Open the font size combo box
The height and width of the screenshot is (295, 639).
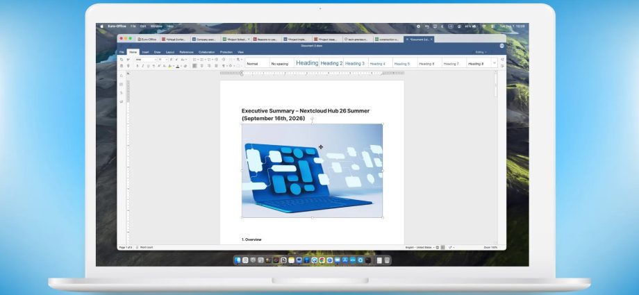(163, 60)
